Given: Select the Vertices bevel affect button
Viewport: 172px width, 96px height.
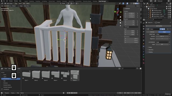Looking at the screenshot, I should [x=152, y=32].
